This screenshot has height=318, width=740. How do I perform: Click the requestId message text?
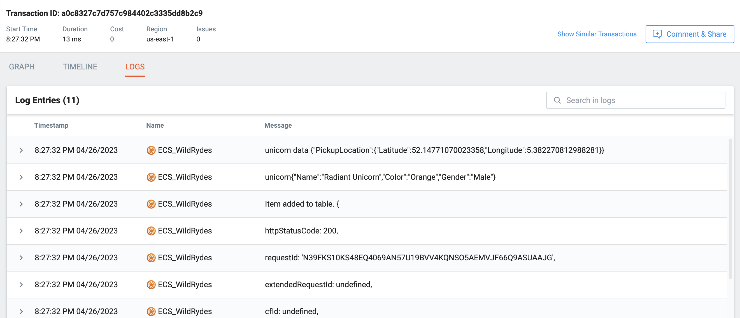[x=410, y=258]
